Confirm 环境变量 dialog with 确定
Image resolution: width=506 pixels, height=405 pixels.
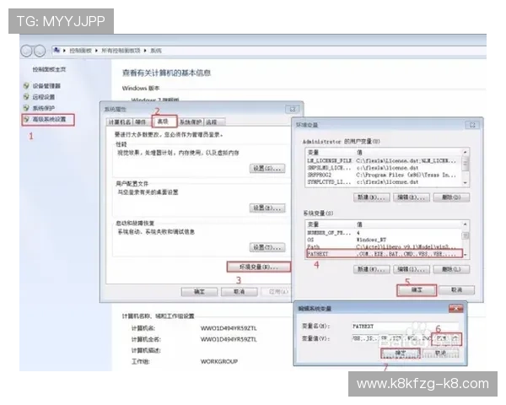[417, 290]
